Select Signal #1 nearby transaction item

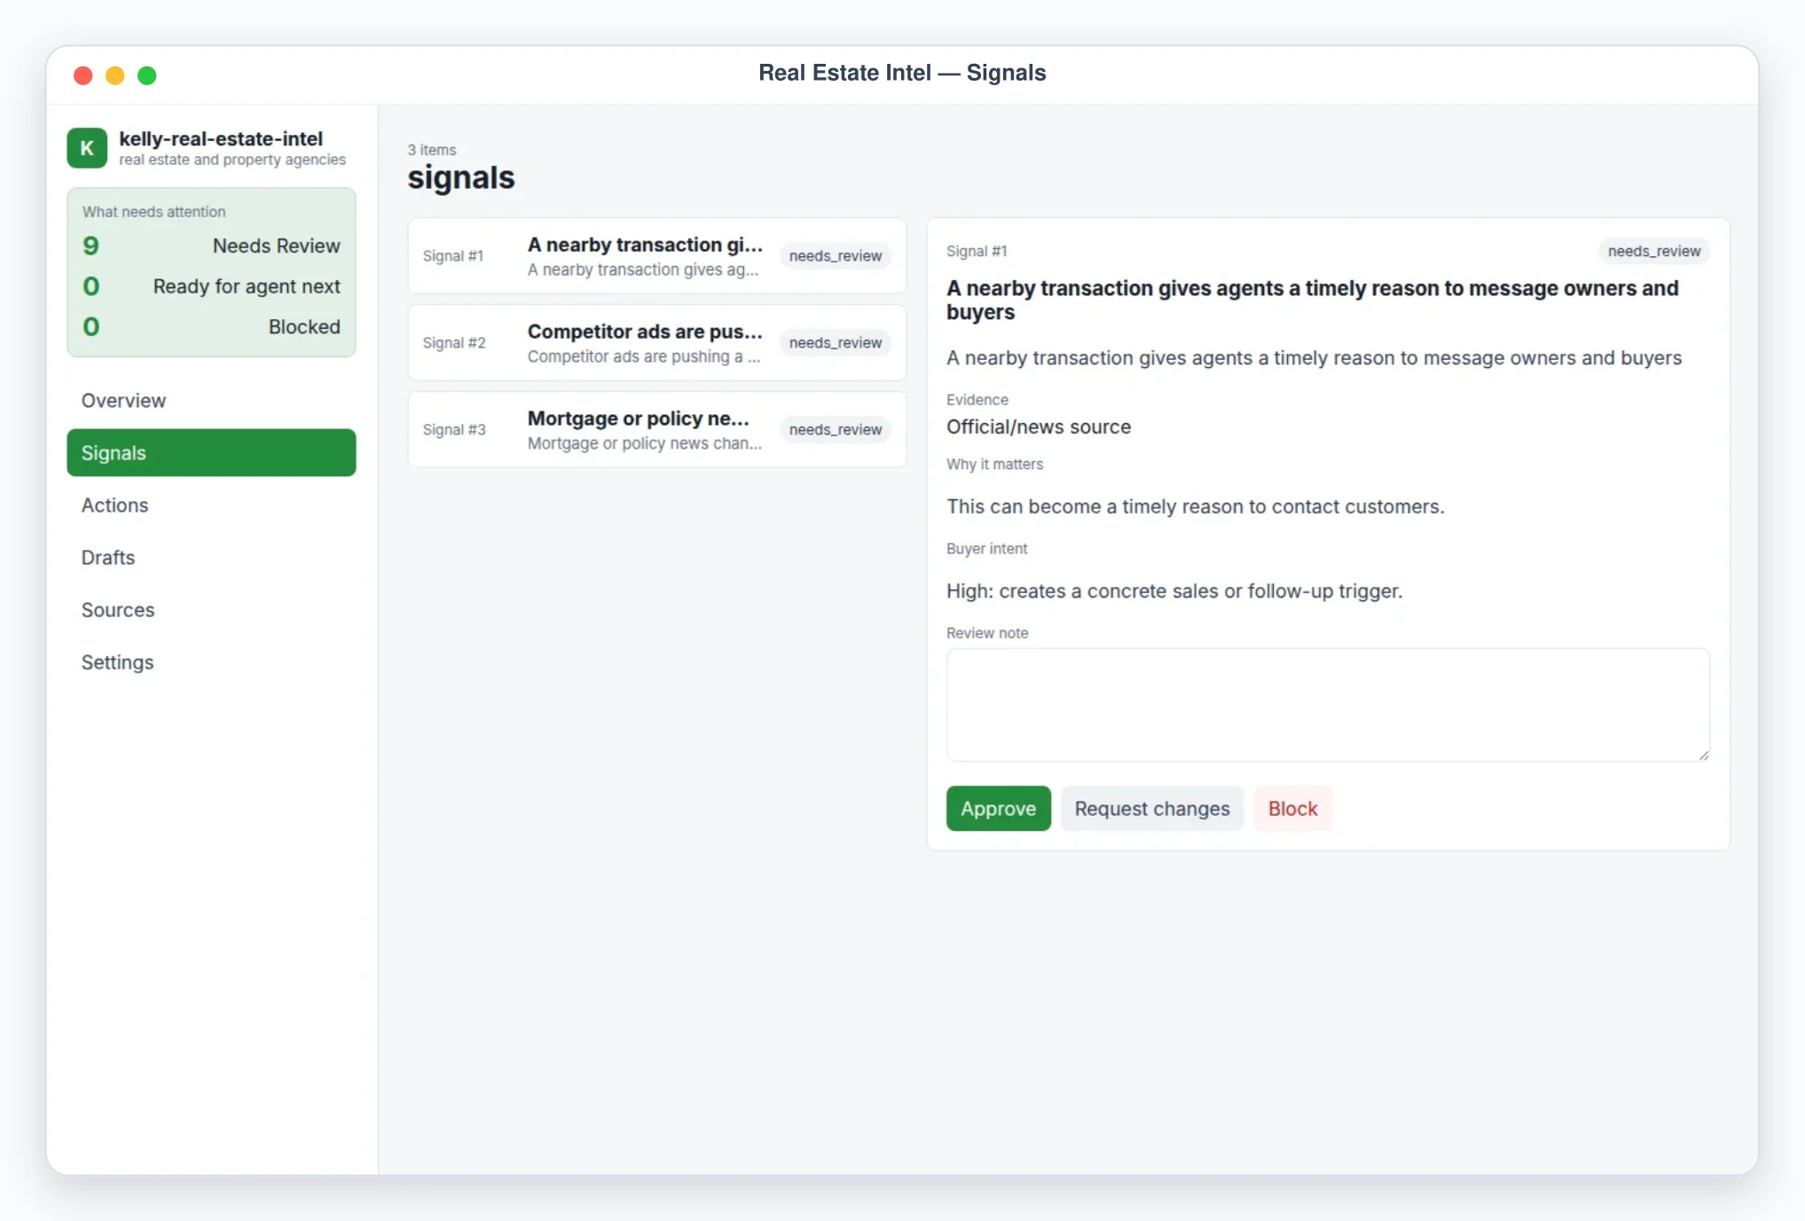(x=656, y=256)
